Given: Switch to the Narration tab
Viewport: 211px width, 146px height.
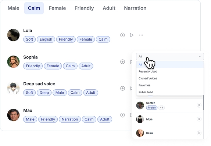Looking at the screenshot, I should [x=135, y=8].
